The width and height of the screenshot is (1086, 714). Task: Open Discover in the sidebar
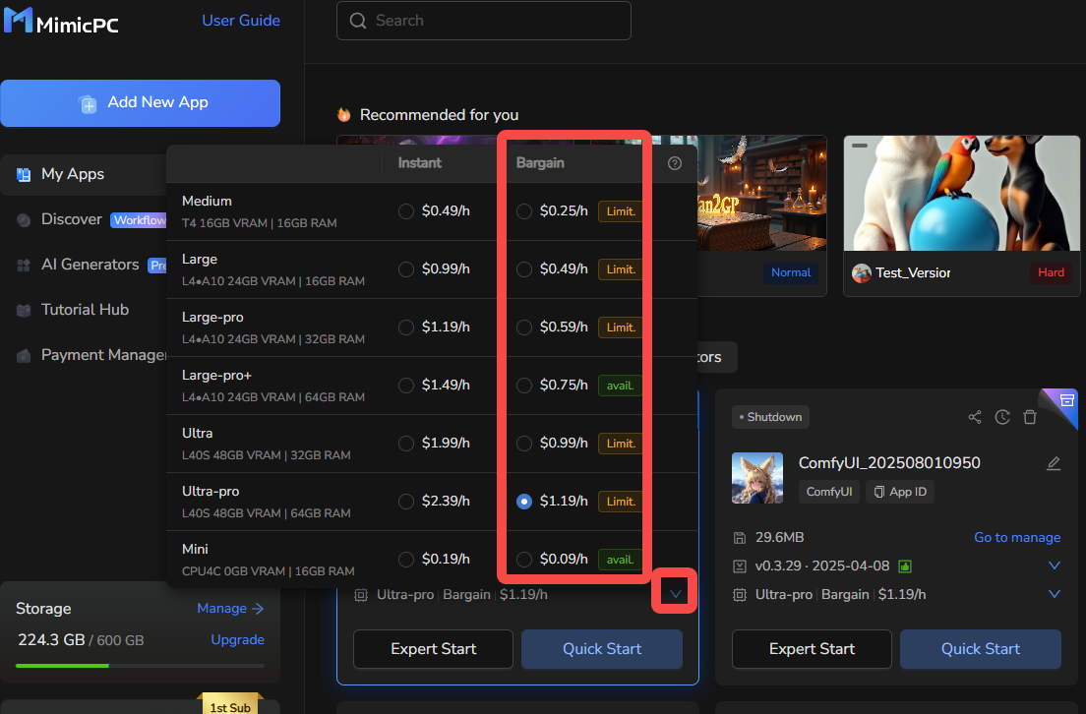72,219
